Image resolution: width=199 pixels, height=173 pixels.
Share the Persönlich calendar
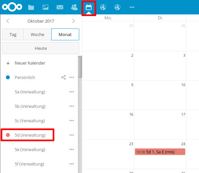click(x=63, y=77)
